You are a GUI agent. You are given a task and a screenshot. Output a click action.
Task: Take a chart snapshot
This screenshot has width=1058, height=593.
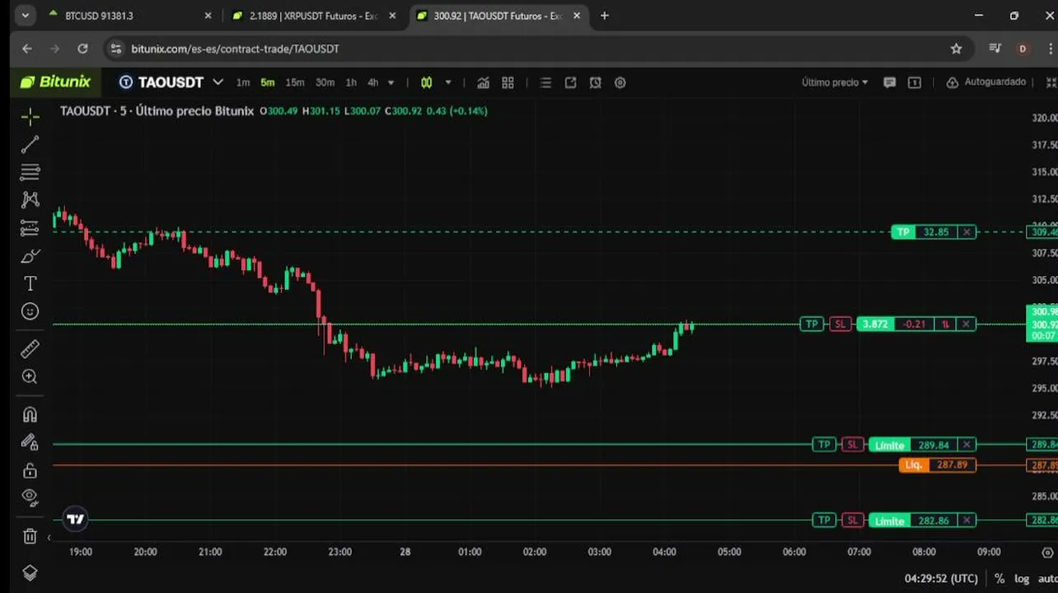click(x=596, y=82)
